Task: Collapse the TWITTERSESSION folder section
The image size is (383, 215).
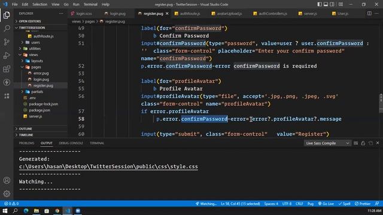Action: 40,27
